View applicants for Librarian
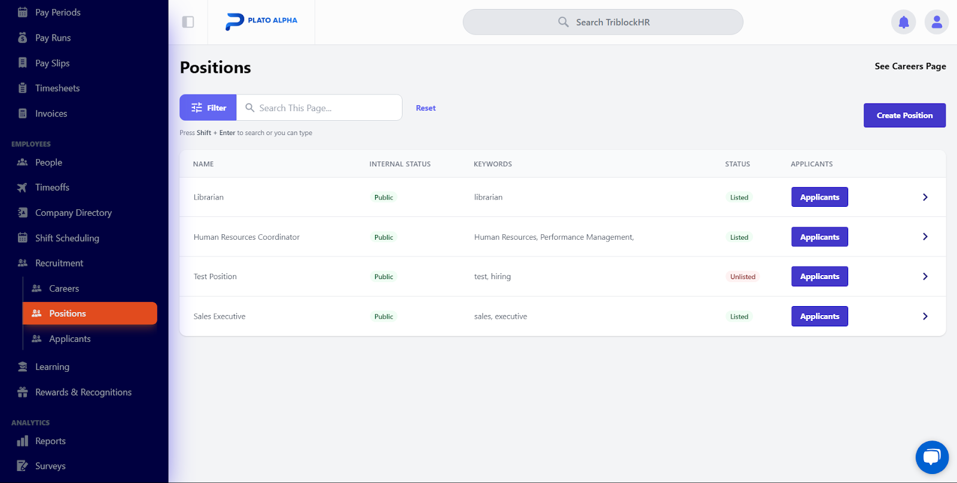This screenshot has width=957, height=483. point(819,197)
